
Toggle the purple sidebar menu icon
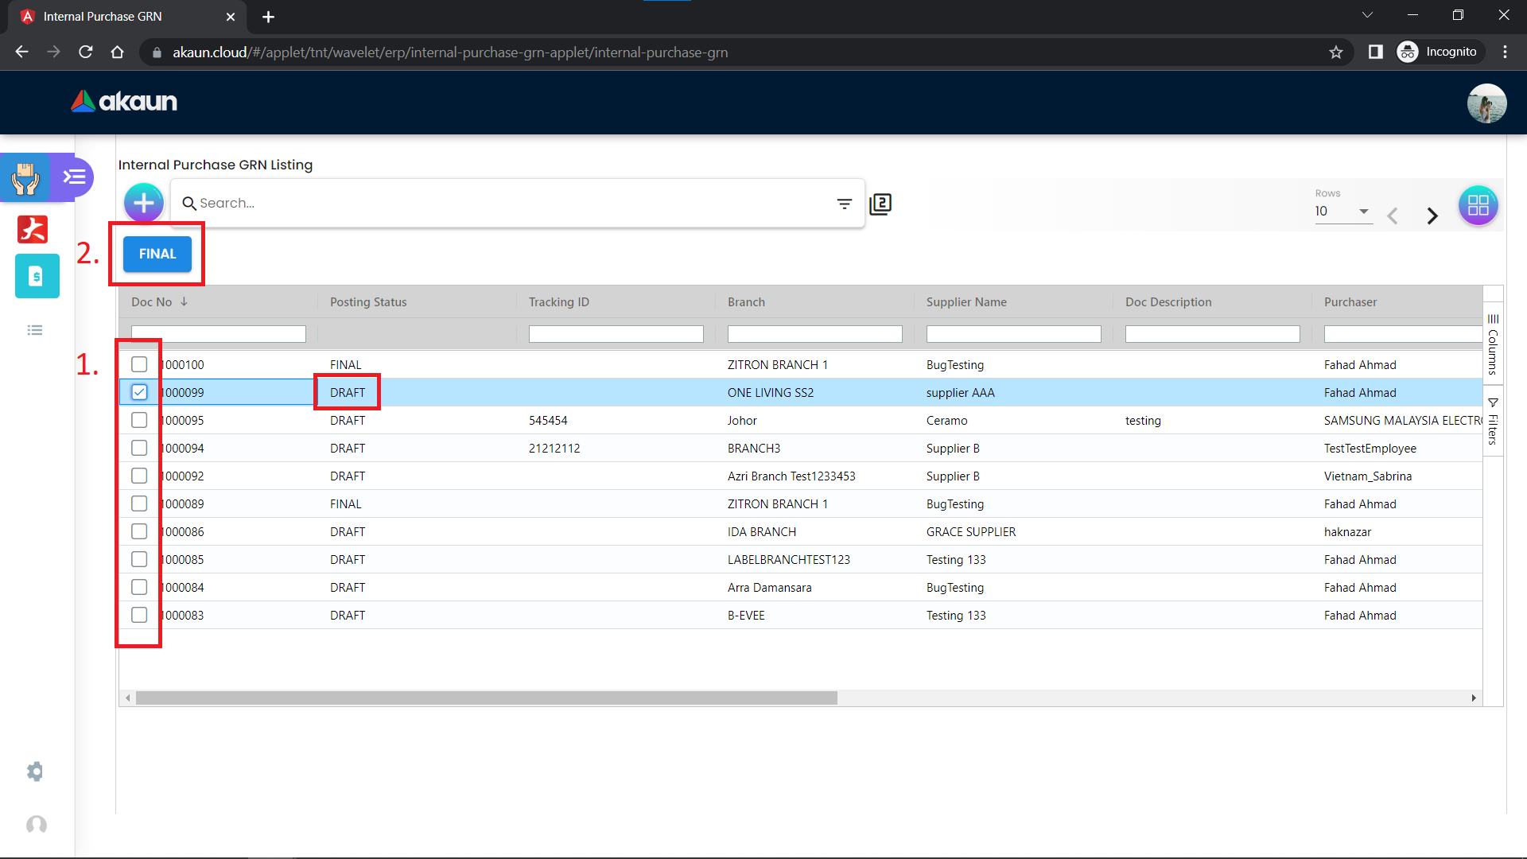tap(75, 177)
